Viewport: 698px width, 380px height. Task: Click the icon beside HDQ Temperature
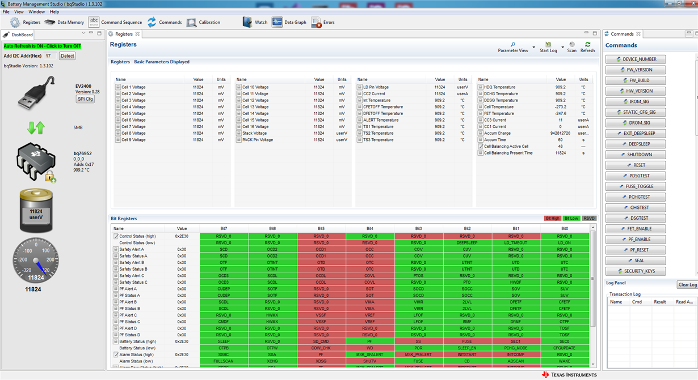(481, 87)
